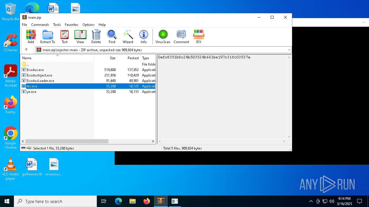This screenshot has height=207, width=369.
Task: Click the taskbar search box
Action: point(55,201)
